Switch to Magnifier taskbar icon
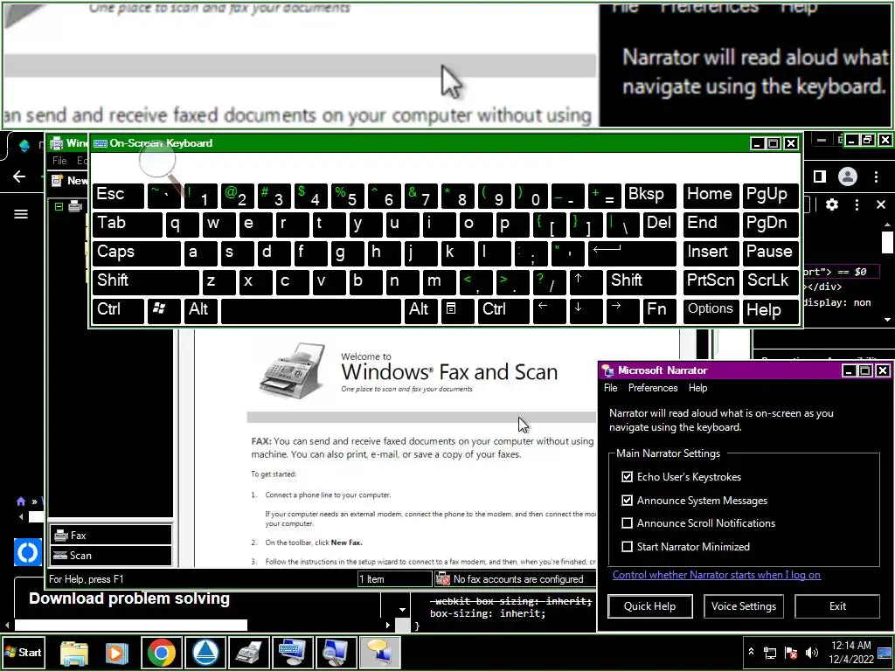895x671 pixels. pyautogui.click(x=336, y=653)
